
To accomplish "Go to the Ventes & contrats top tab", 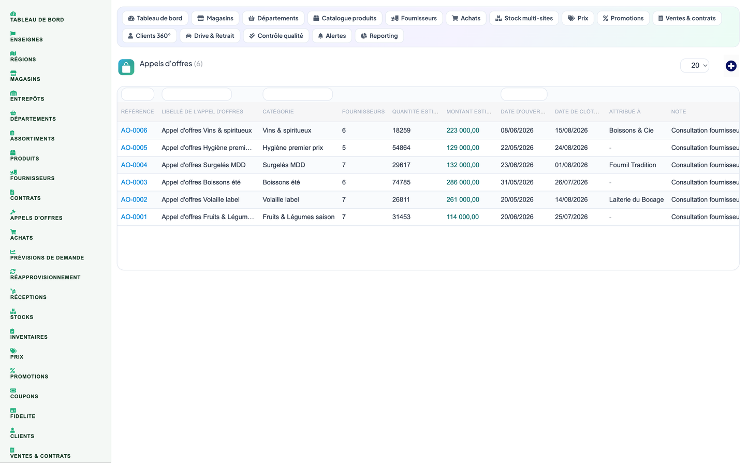I will tap(687, 18).
